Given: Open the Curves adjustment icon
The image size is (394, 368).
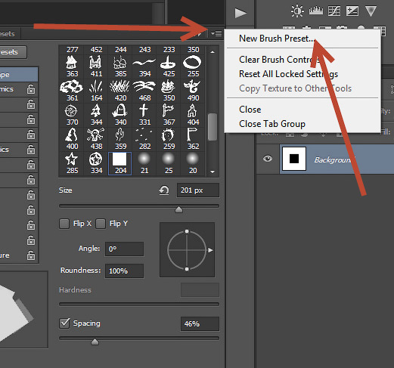Looking at the screenshot, I should click(334, 11).
